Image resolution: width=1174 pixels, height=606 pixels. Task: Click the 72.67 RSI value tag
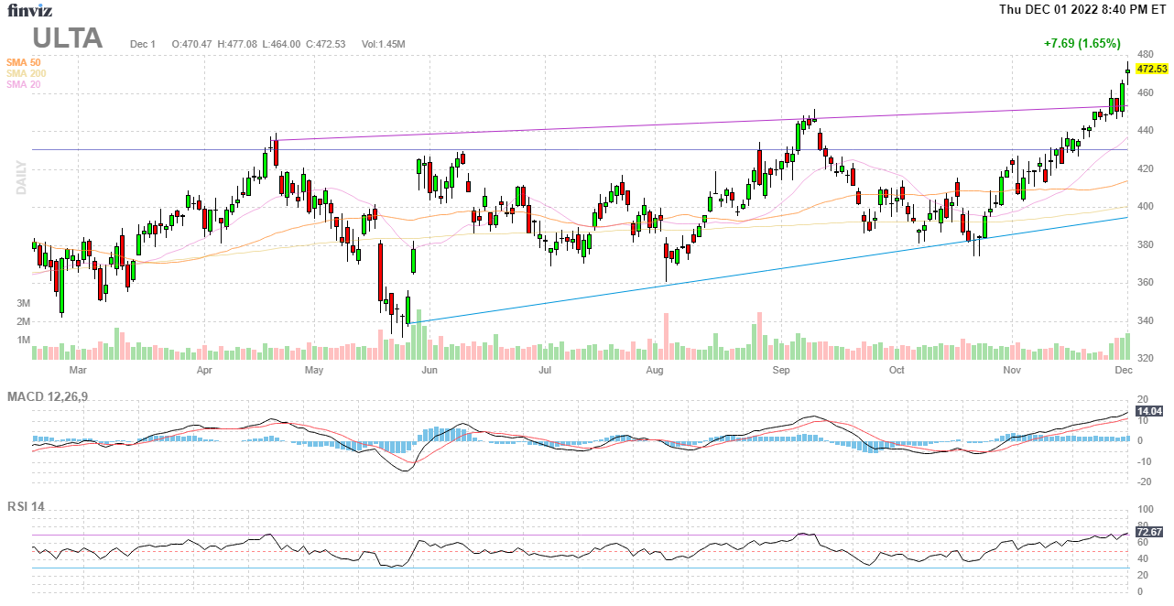coord(1149,532)
